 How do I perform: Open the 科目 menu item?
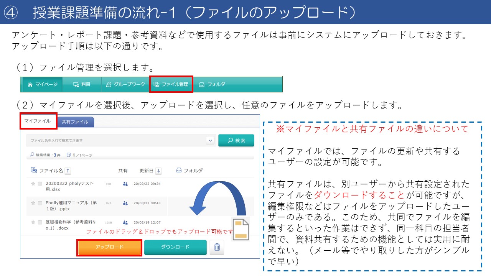click(x=82, y=84)
